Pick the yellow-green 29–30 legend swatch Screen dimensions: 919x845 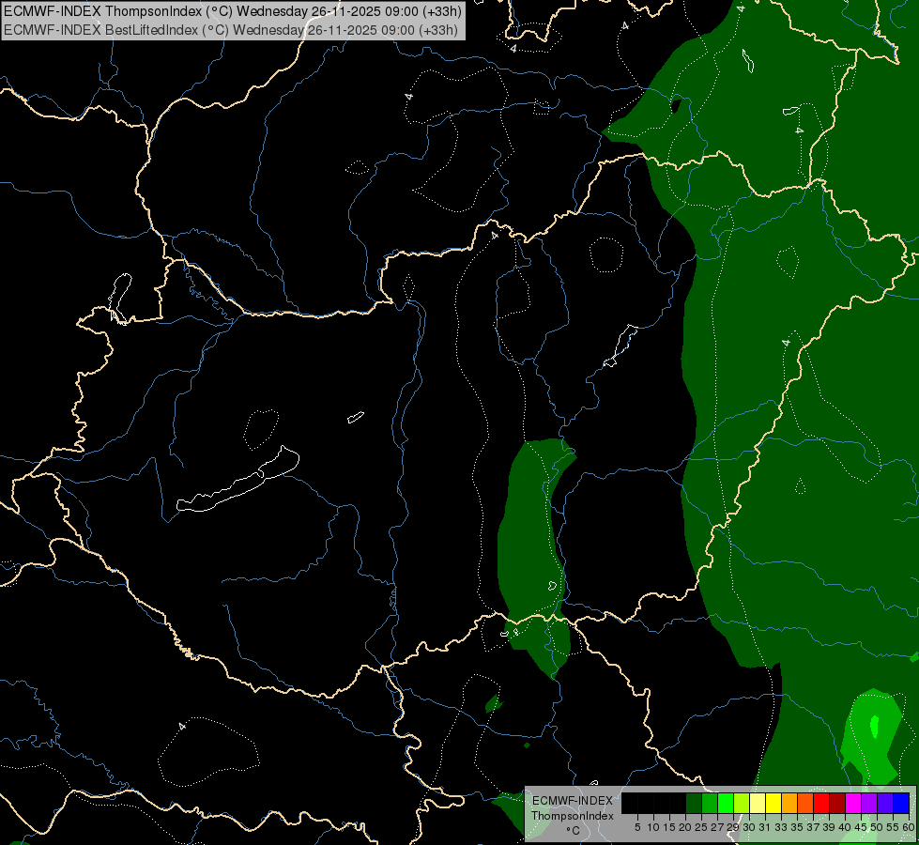tap(742, 803)
